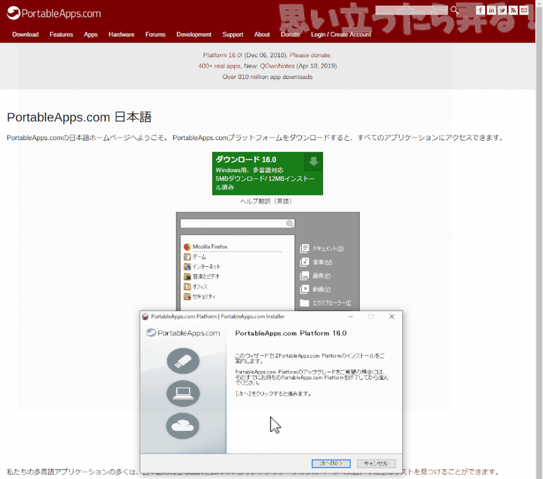Click the download arrow icon on green button
543x479 pixels.
tap(313, 161)
